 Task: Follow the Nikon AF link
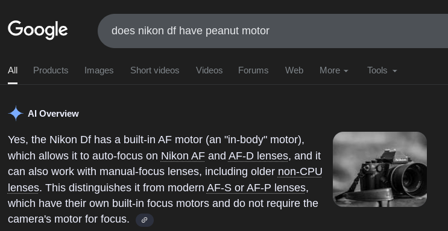click(183, 156)
